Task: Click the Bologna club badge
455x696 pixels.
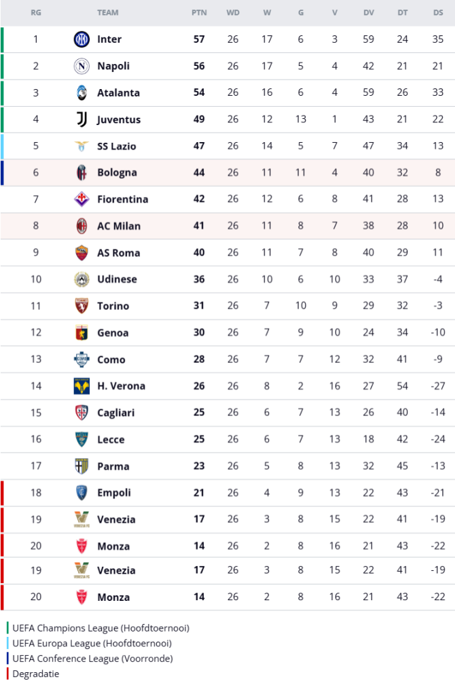Action: (x=81, y=173)
